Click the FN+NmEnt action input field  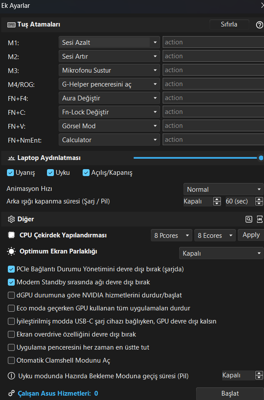(x=213, y=140)
